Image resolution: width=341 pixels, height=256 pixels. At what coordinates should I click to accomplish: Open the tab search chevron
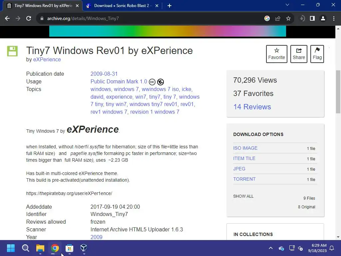pos(287,5)
